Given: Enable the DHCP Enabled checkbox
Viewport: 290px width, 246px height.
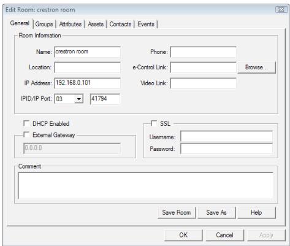Looking at the screenshot, I should click(26, 123).
